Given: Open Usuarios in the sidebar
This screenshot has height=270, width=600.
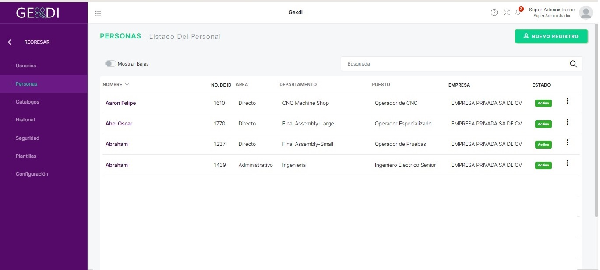Looking at the screenshot, I should pyautogui.click(x=26, y=66).
